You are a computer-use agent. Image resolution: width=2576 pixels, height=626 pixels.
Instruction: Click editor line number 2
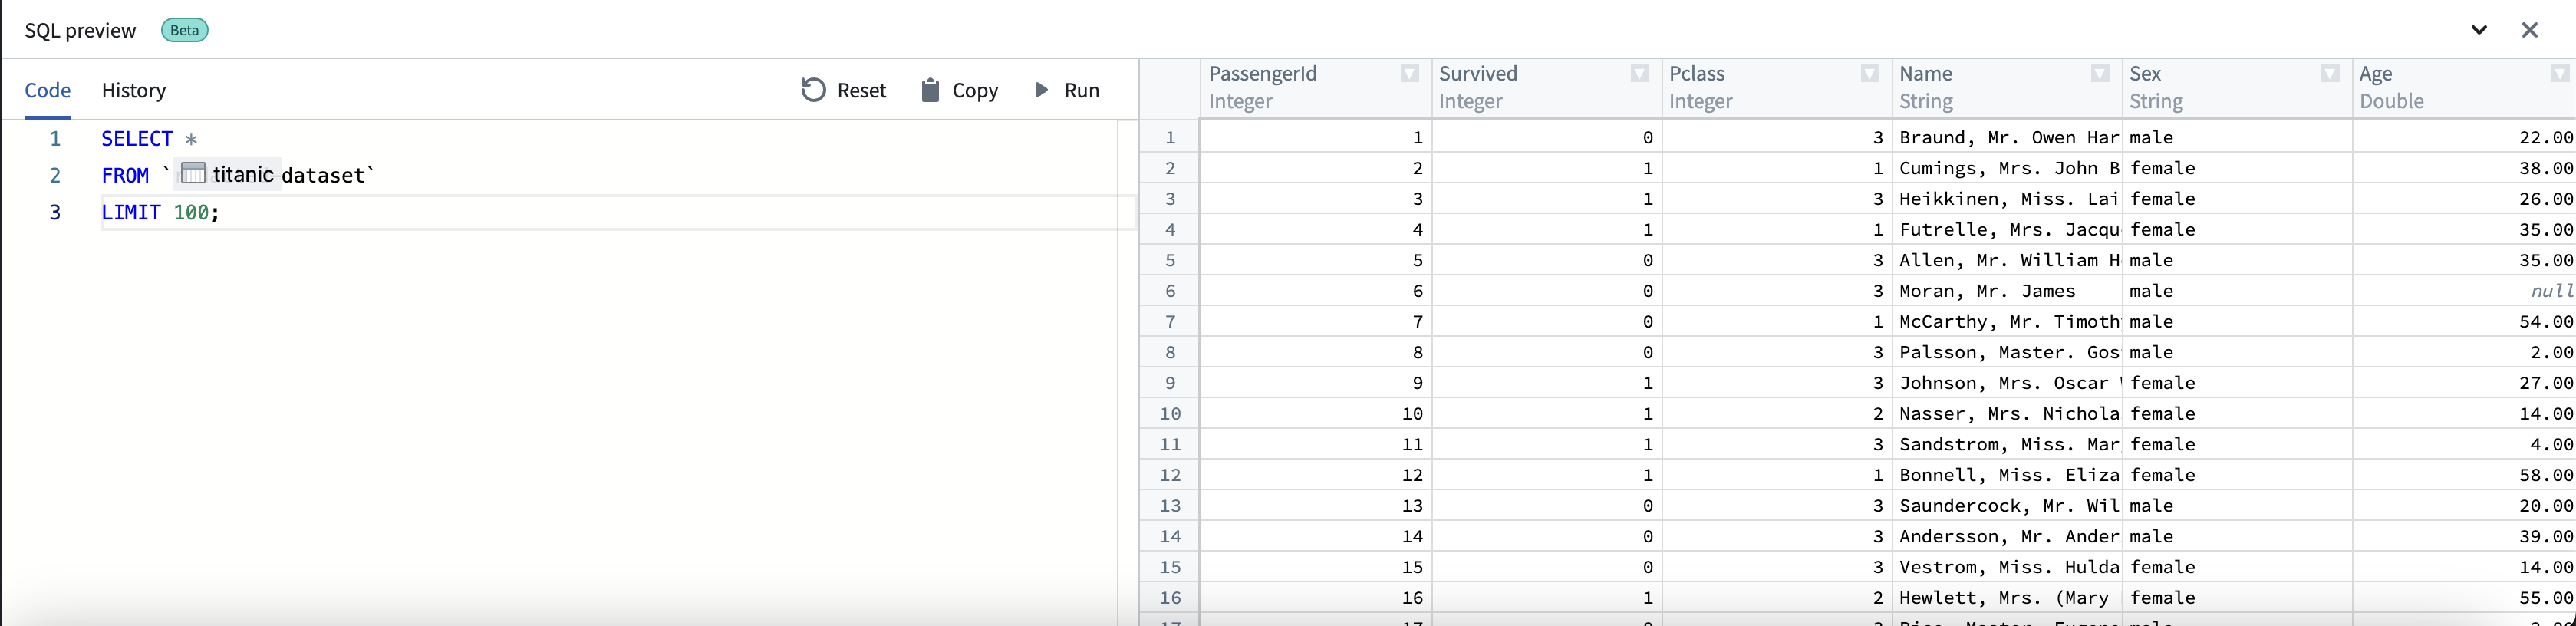pyautogui.click(x=55, y=175)
